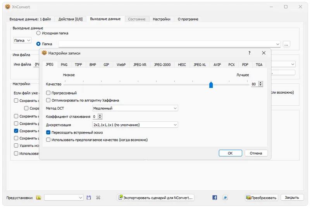Open the JPEG-2000 tab
Screen dimensions: 310x208
pos(162,65)
